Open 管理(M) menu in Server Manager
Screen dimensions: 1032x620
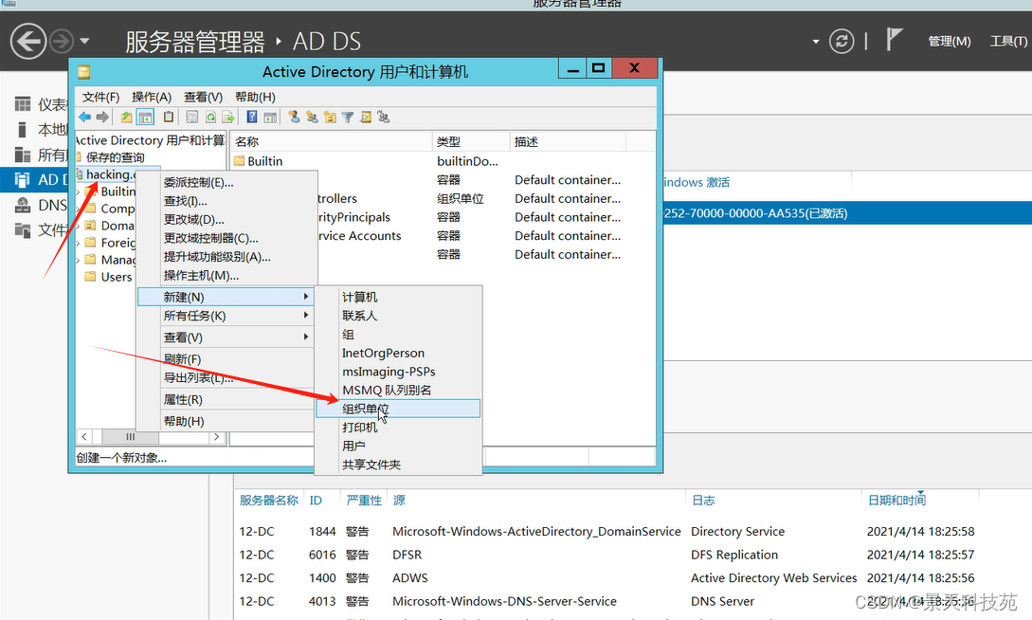pyautogui.click(x=949, y=41)
